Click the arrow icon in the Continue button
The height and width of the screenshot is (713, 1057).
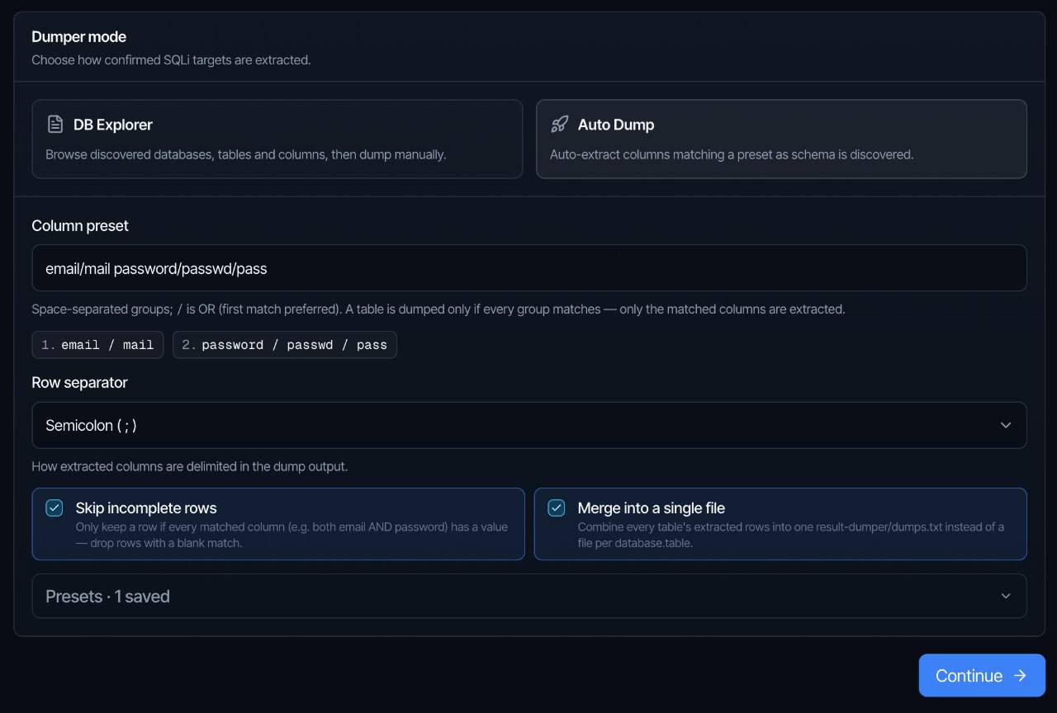click(1020, 675)
